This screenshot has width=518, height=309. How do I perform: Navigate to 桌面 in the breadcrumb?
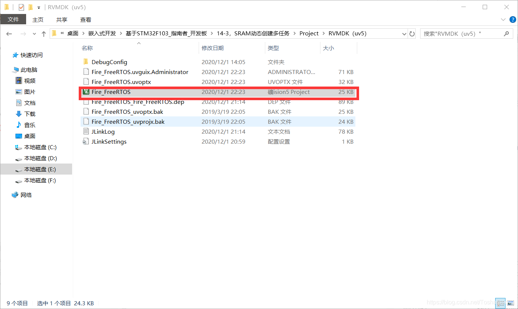(73, 34)
